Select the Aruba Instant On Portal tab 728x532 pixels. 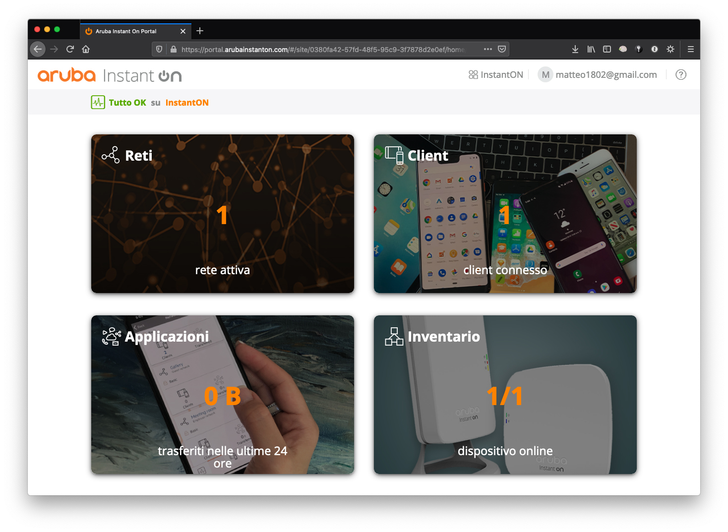tap(135, 31)
